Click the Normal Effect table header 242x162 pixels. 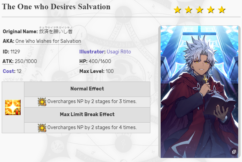point(87,89)
